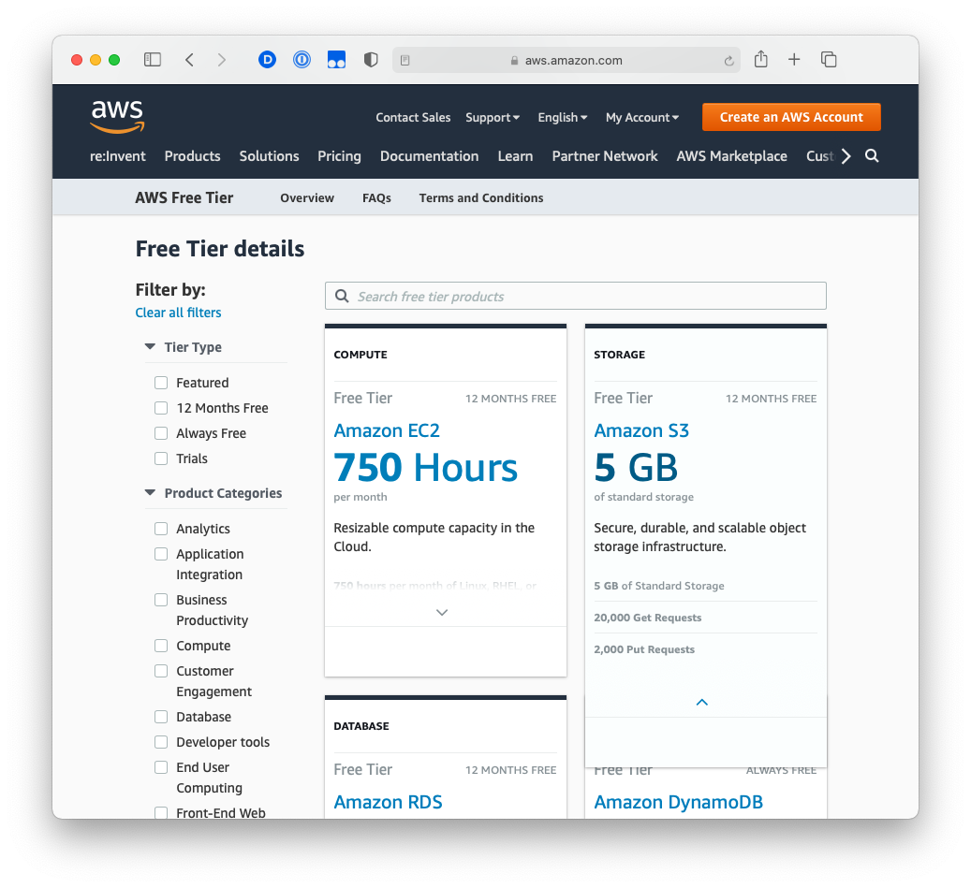Screen dimensions: 971x888
Task: Open the Products menu
Action: (x=193, y=156)
